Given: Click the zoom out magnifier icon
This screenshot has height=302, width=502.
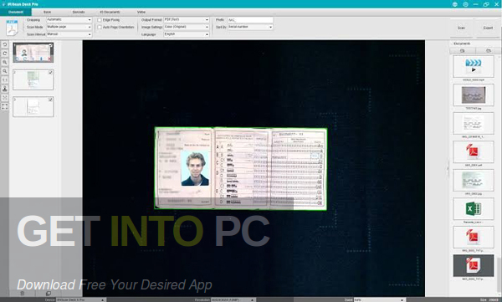Looking at the screenshot, I should point(5,71).
